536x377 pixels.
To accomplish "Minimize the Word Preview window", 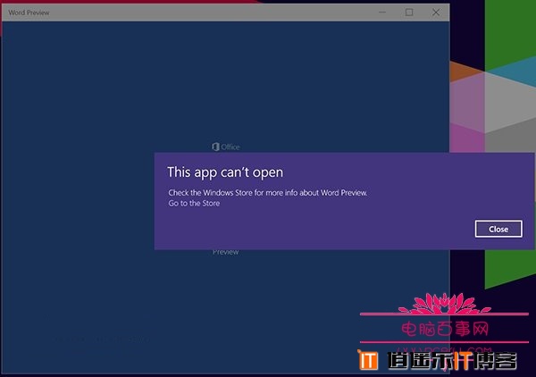I will (382, 13).
